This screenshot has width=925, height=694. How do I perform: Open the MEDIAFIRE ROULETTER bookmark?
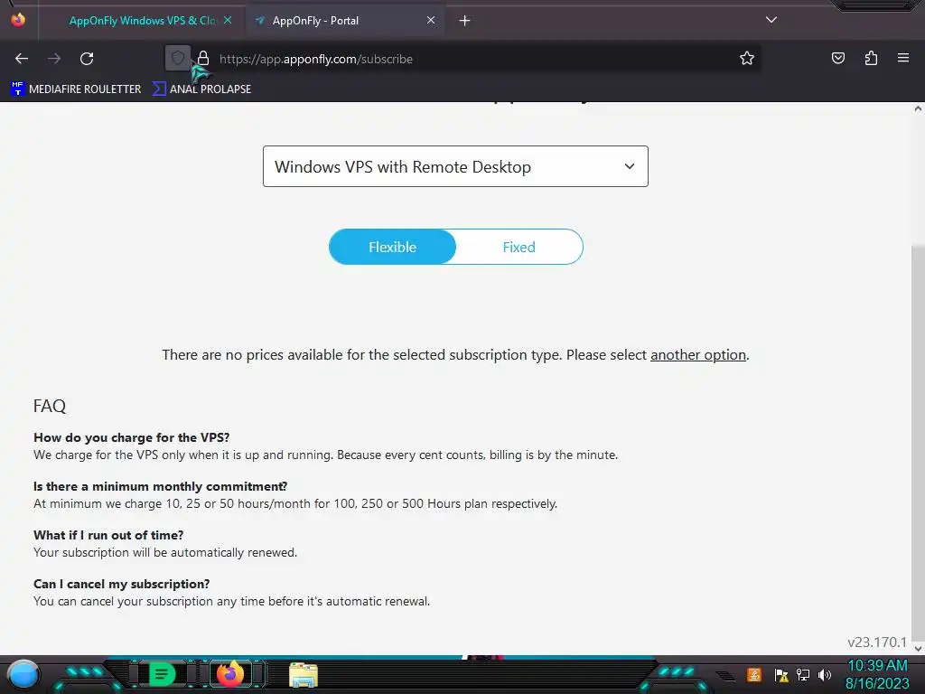[x=76, y=89]
